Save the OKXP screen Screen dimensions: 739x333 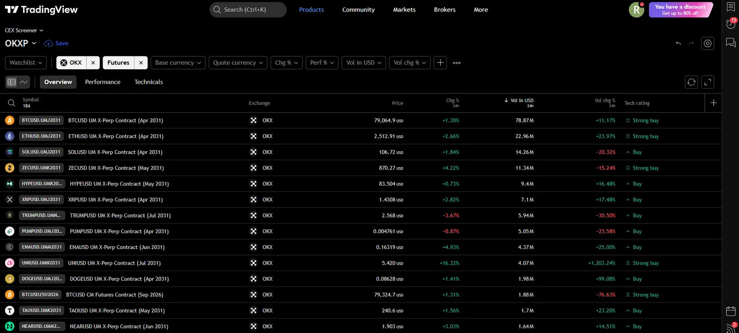pos(56,43)
